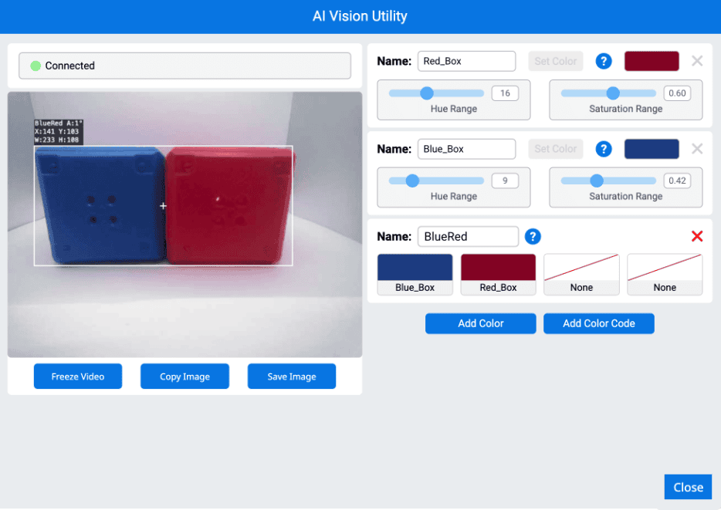Click the Red_Box name field
Screen dimensions: 721x510
(466, 61)
